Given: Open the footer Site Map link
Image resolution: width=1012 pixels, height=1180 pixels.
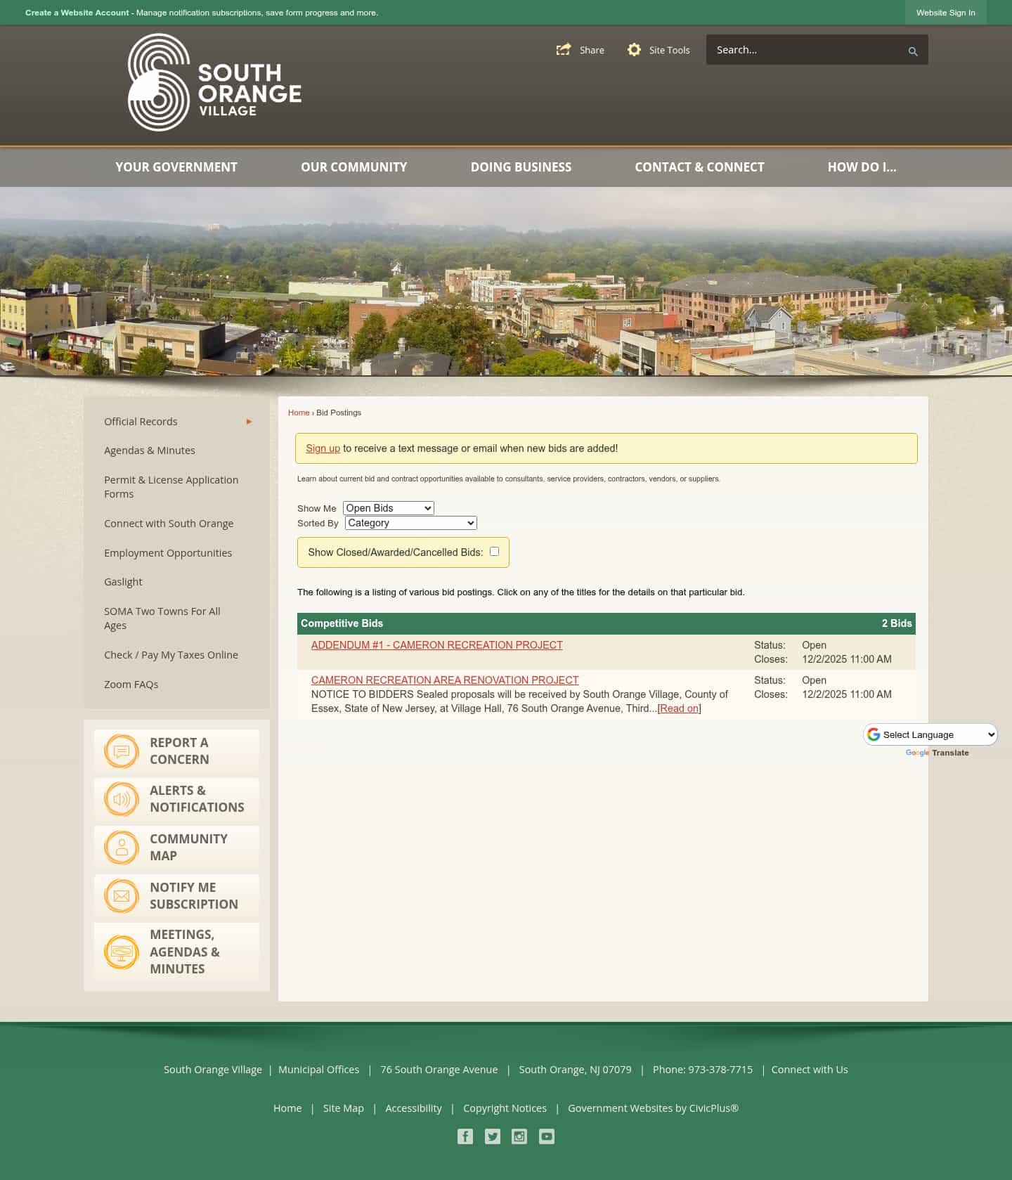Looking at the screenshot, I should pos(344,1108).
